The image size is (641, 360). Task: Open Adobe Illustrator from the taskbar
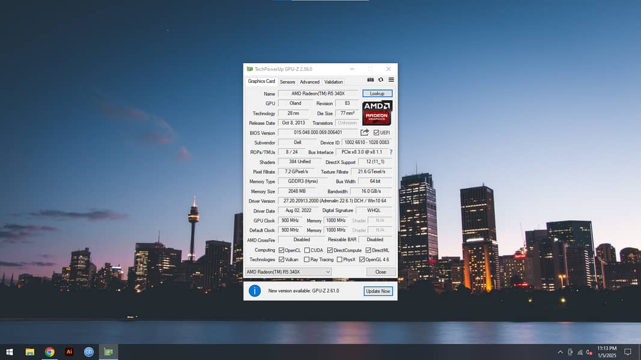pos(69,352)
